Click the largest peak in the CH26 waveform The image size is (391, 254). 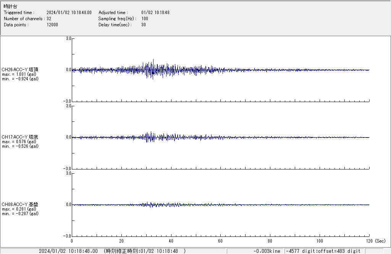pyautogui.click(x=153, y=60)
